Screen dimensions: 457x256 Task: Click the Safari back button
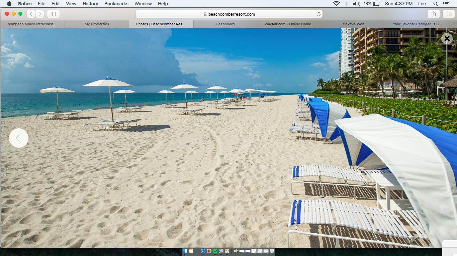click(31, 14)
